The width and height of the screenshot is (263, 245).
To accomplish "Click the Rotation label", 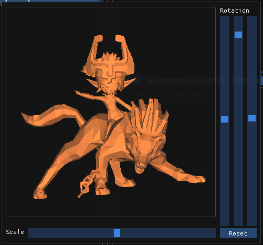I will tap(235, 11).
